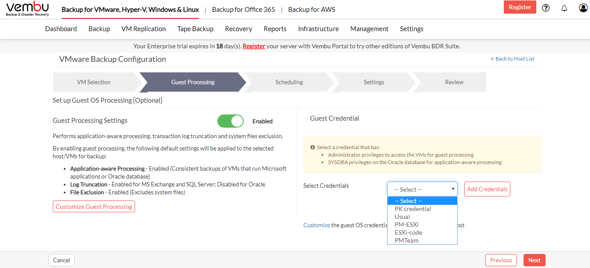Click the Previous button

501,260
